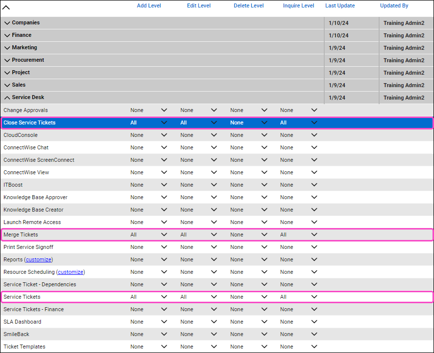This screenshot has width=434, height=353.
Task: Collapse the Service Desk section
Action: [7, 98]
